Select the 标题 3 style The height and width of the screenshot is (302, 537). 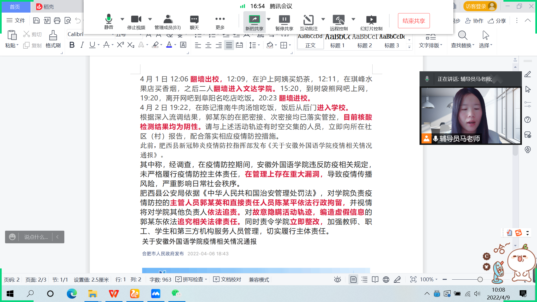392,41
